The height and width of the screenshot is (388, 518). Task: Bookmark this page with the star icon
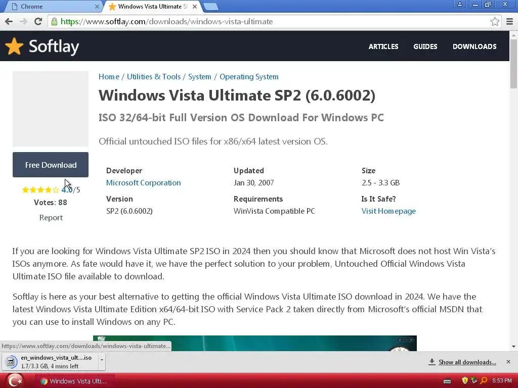point(495,21)
